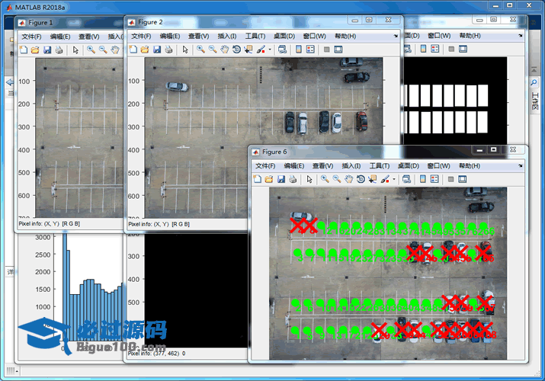Open the 文件(F) menu in Figure 2
The width and height of the screenshot is (545, 381).
tap(141, 36)
